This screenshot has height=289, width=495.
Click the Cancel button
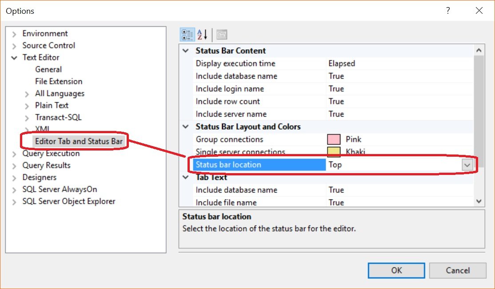(458, 270)
